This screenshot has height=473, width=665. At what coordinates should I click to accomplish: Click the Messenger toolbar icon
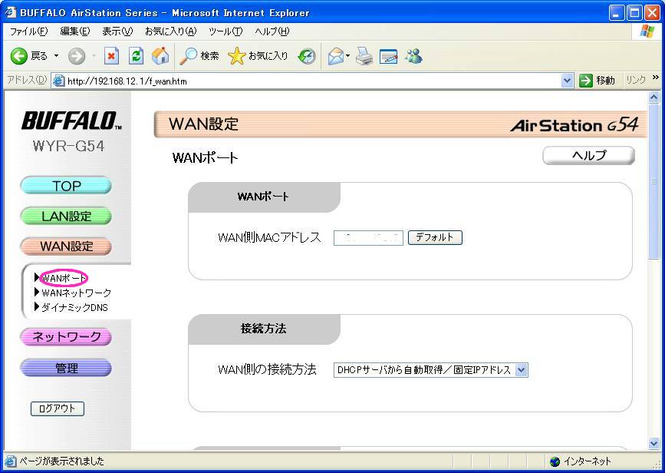click(x=414, y=56)
